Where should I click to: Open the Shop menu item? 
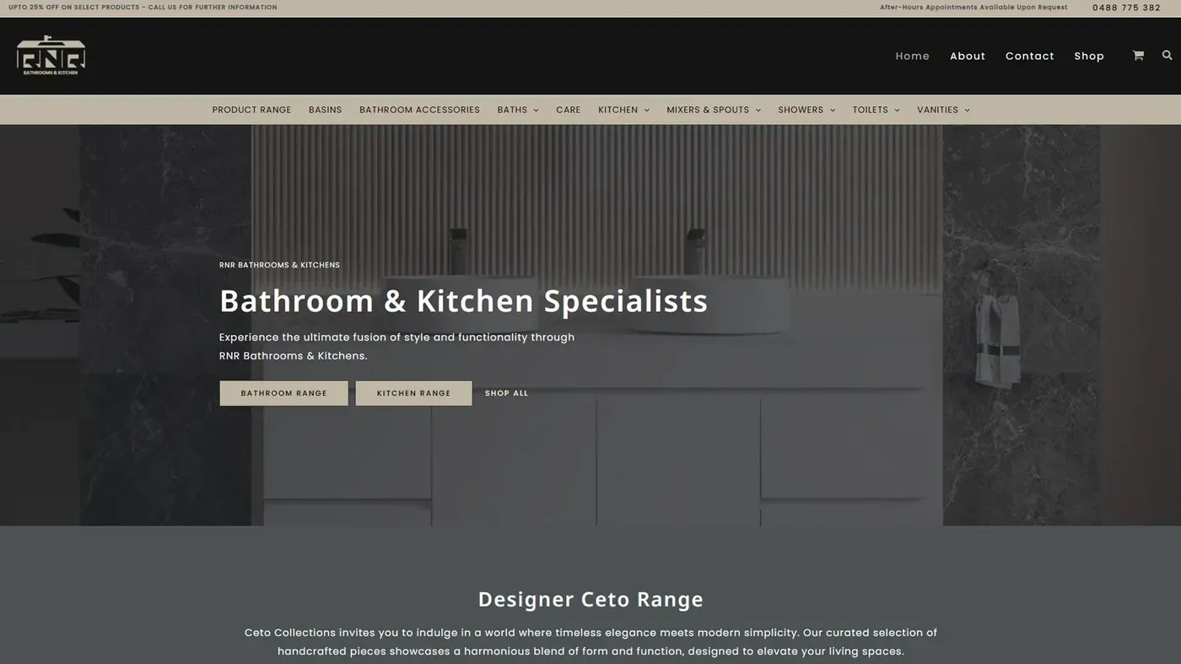pyautogui.click(x=1089, y=56)
